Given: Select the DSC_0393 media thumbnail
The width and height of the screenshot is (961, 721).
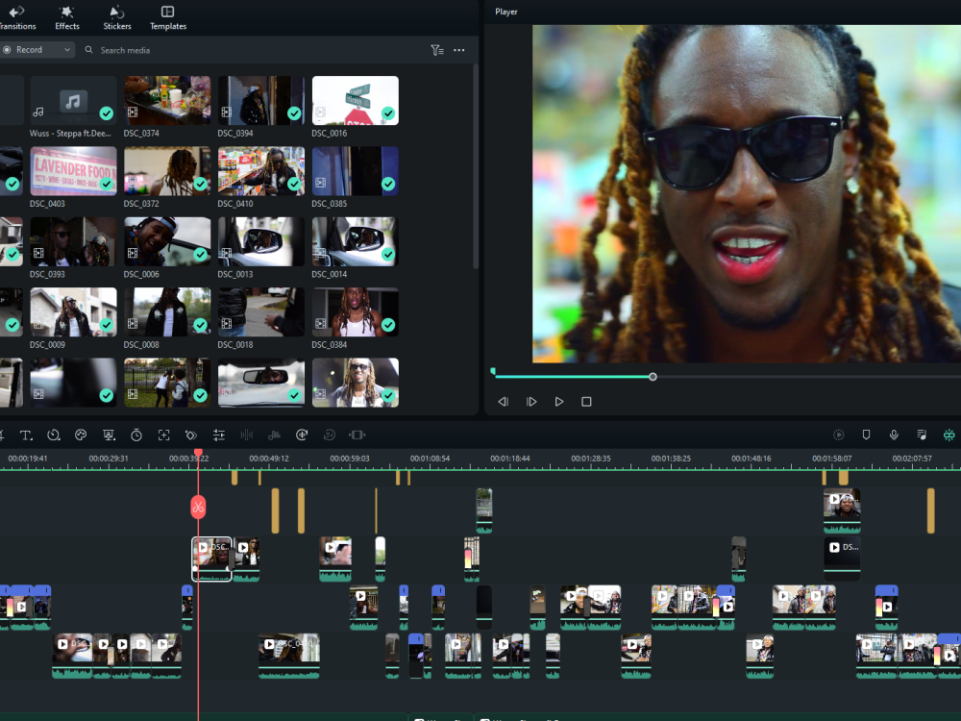Looking at the screenshot, I should click(73, 241).
